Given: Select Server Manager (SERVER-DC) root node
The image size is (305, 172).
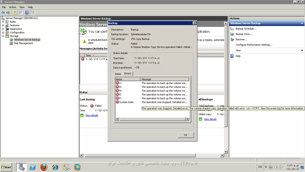Looking at the screenshot, I should pos(21,18).
